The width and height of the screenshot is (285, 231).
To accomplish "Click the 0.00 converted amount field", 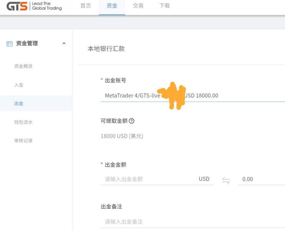I will point(261,179).
